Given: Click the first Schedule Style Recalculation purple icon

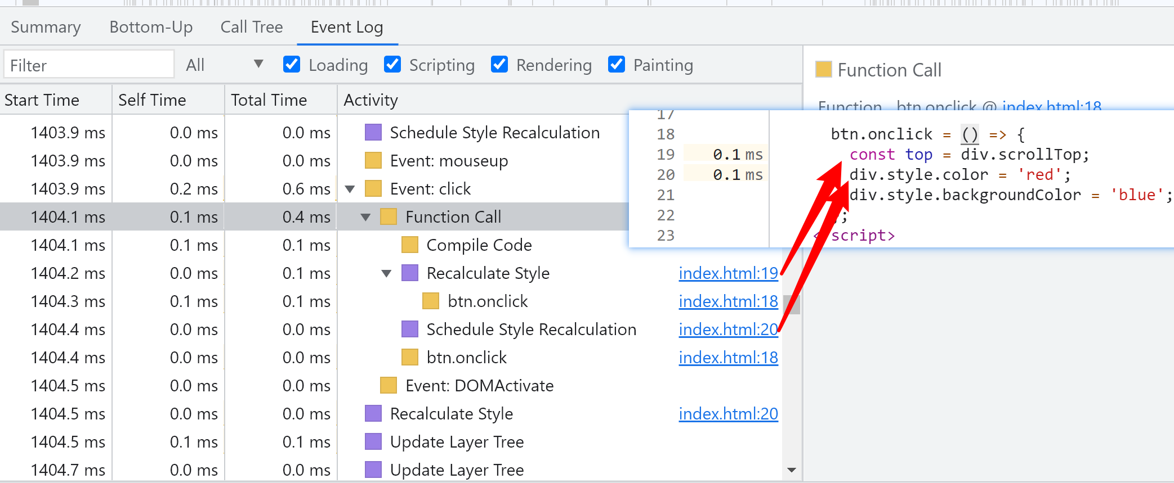Looking at the screenshot, I should [x=373, y=133].
